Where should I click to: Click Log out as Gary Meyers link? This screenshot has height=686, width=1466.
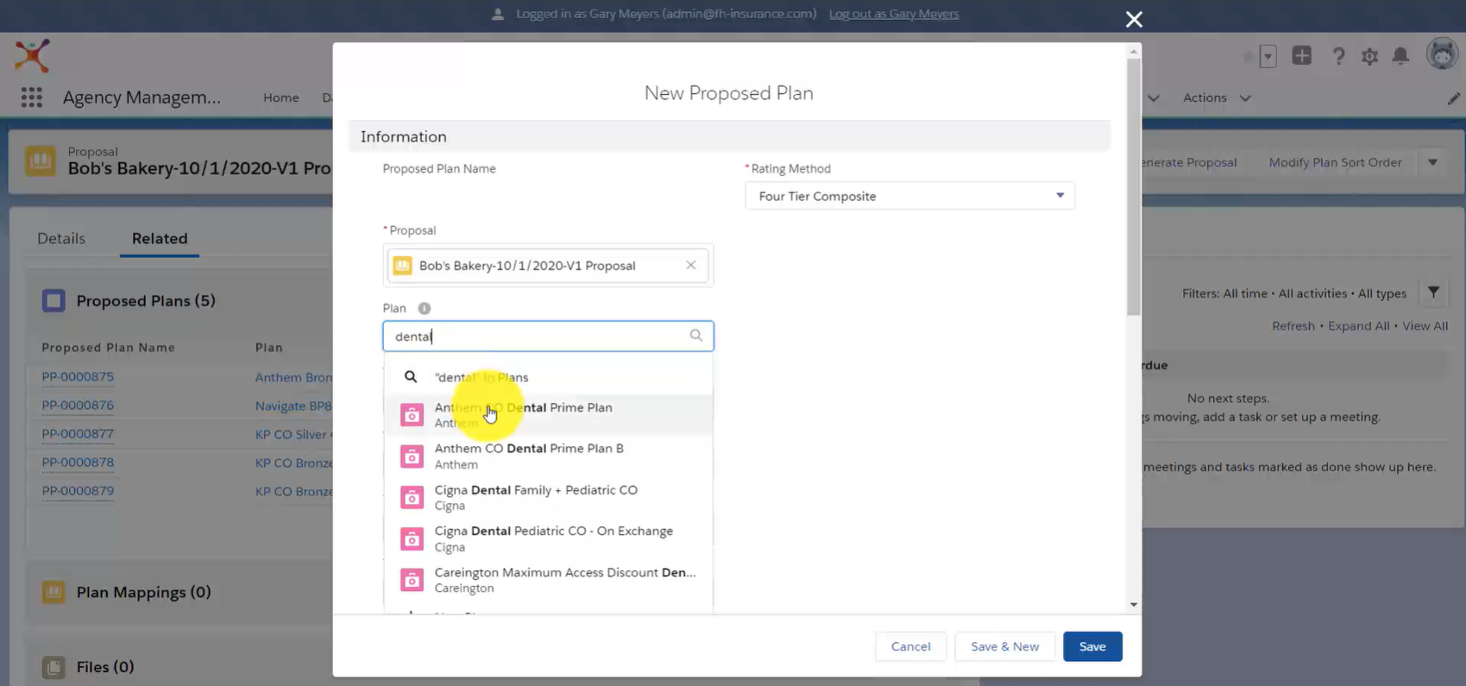[x=894, y=14]
